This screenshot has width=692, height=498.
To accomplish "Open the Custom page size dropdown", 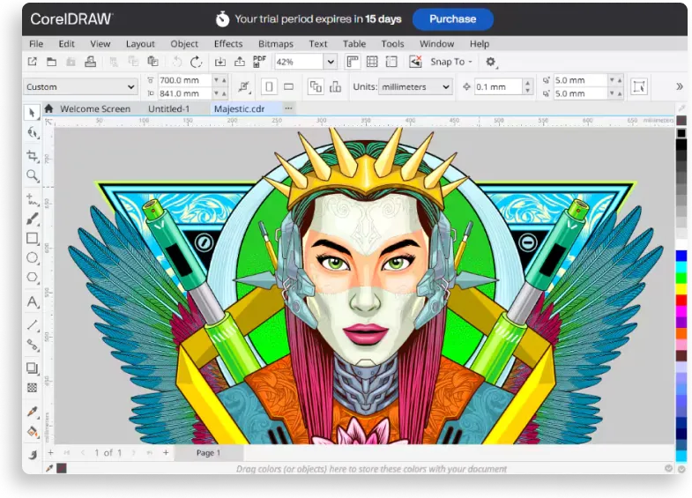I will 80,87.
